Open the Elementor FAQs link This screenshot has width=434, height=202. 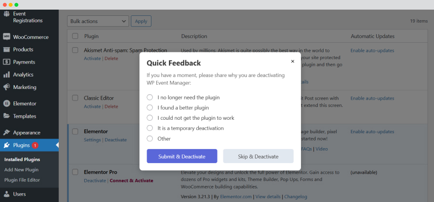[x=307, y=149]
